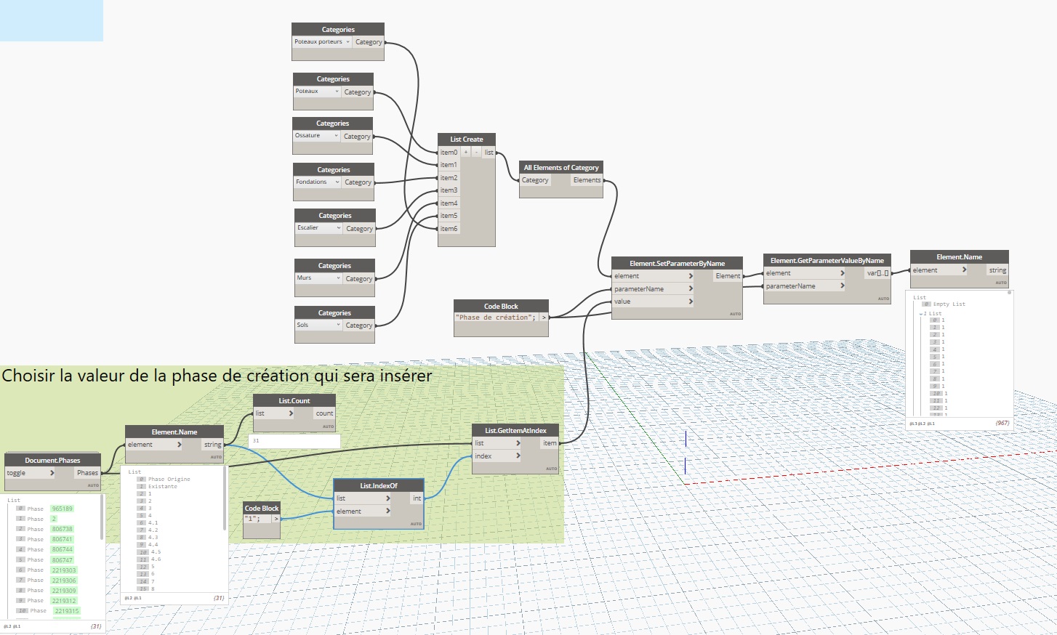Image resolution: width=1057 pixels, height=635 pixels.
Task: Click the chevron on List.GetItemAtIndex index port
Action: point(518,456)
